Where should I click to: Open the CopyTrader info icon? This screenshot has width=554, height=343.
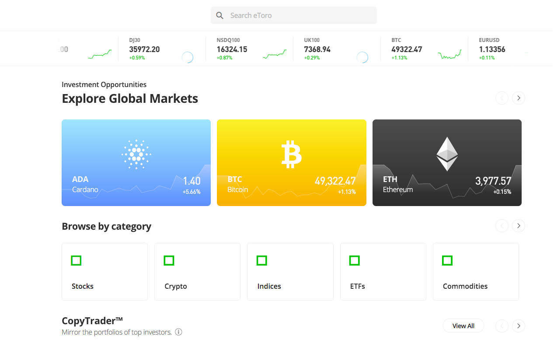coord(178,332)
